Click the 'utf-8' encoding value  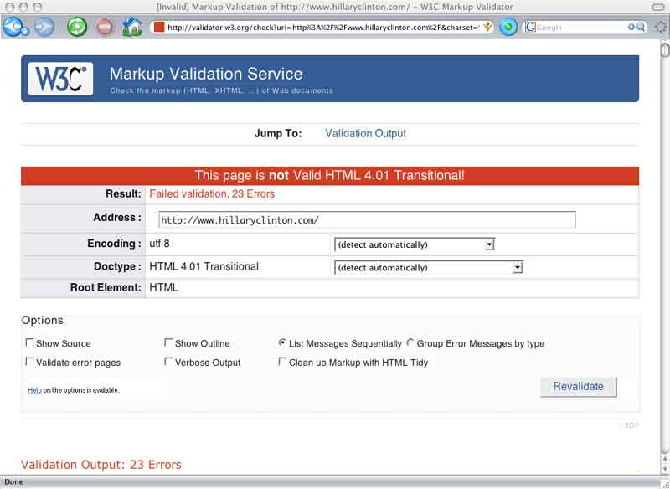click(x=159, y=244)
